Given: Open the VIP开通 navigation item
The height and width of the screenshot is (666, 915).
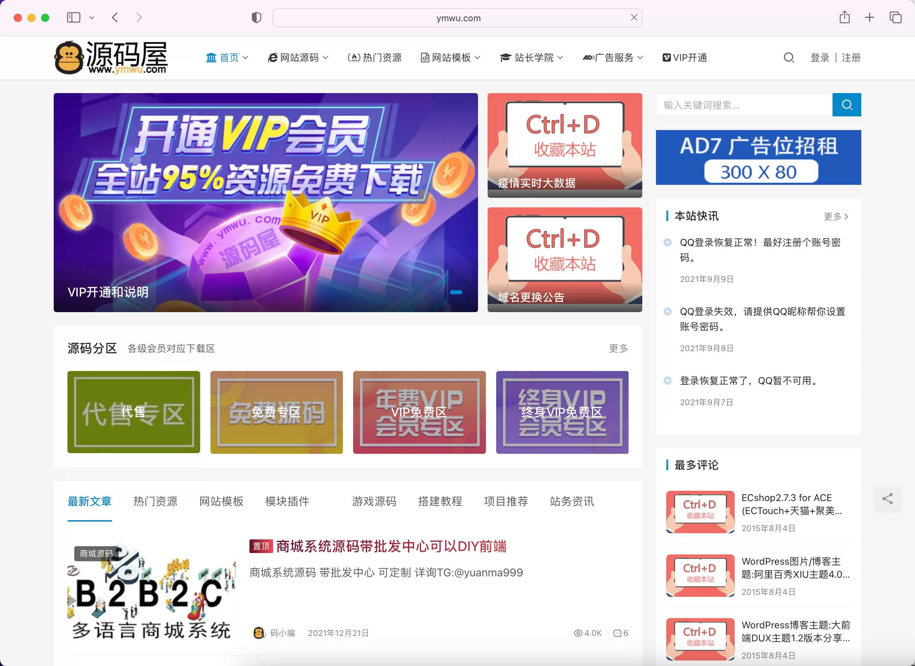Looking at the screenshot, I should coord(685,58).
